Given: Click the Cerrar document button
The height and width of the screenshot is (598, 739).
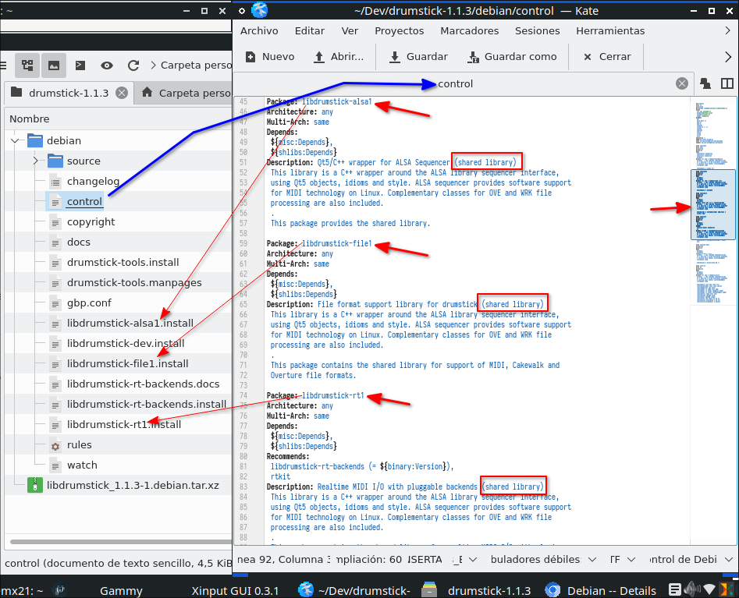Looking at the screenshot, I should point(607,57).
